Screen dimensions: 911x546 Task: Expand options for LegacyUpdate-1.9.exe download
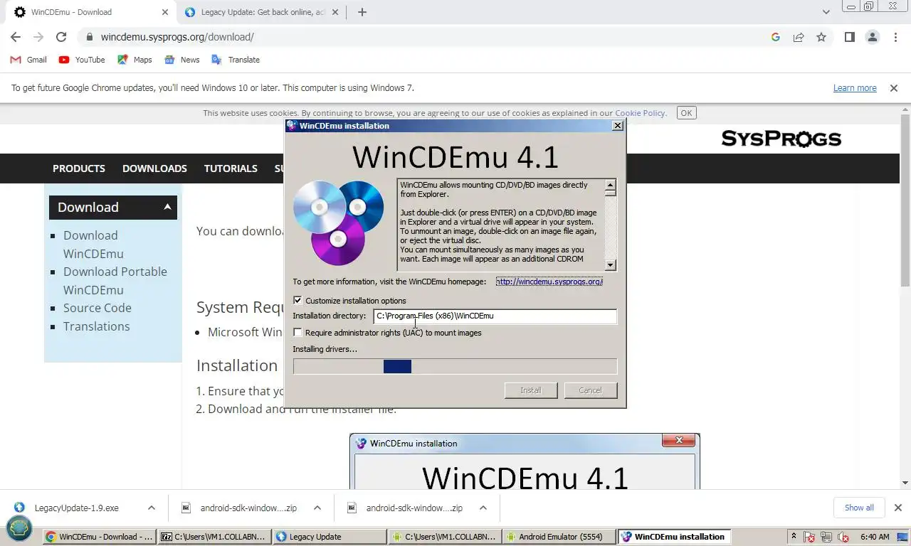[152, 508]
